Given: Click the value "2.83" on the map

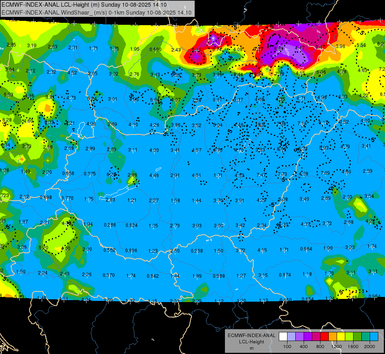Looking at the screenshot, I should pyautogui.click(x=110, y=200).
